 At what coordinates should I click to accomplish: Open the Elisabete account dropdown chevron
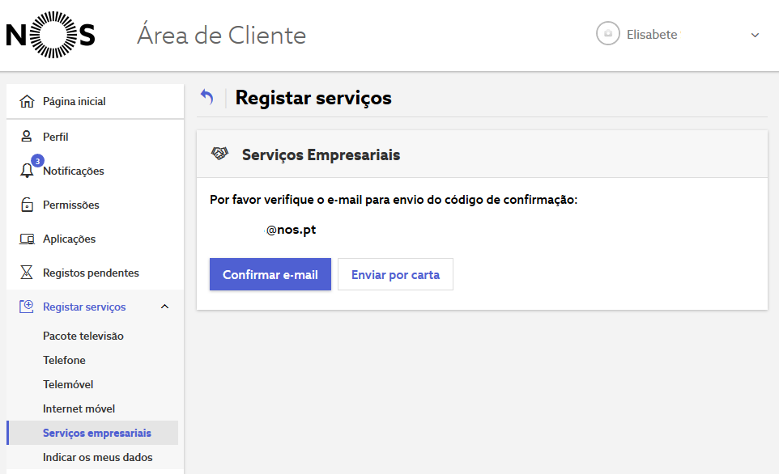[755, 35]
